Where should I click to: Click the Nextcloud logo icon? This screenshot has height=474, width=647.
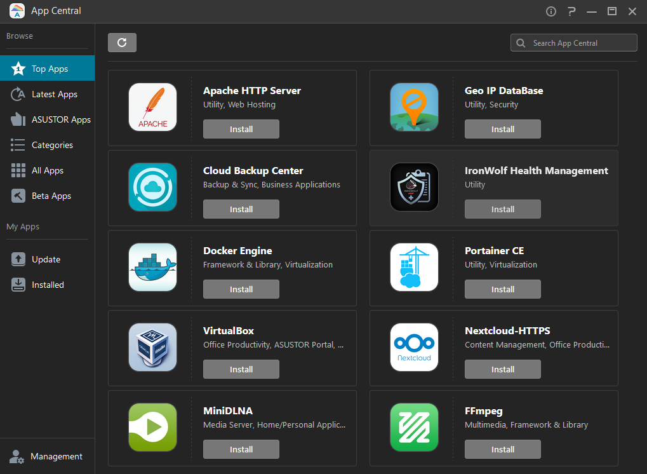(414, 348)
